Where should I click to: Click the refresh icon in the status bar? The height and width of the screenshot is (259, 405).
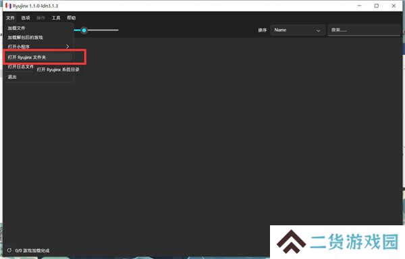coord(9,250)
